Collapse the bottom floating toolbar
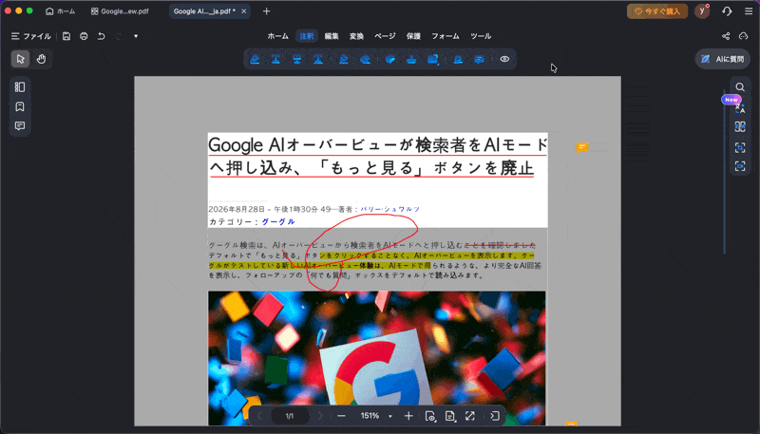Image resolution: width=760 pixels, height=434 pixels. [x=494, y=416]
